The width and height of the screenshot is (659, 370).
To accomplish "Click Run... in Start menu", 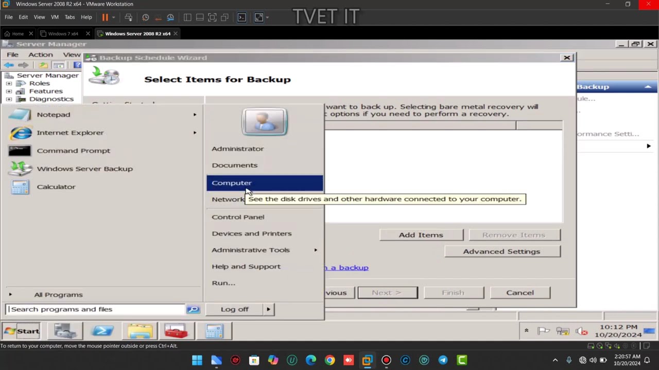I will click(x=223, y=283).
